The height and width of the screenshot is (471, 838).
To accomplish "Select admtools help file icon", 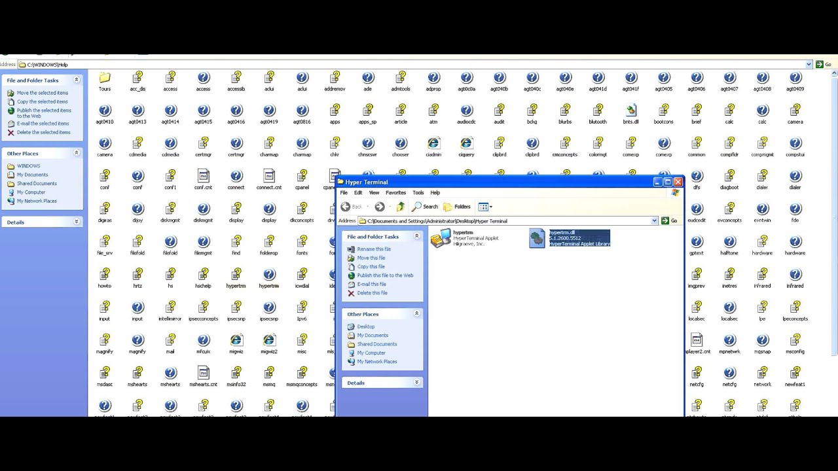I will [401, 78].
